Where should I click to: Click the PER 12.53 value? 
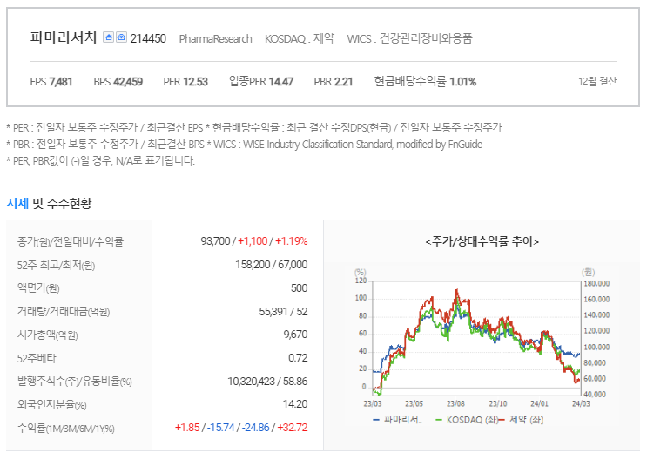(185, 82)
